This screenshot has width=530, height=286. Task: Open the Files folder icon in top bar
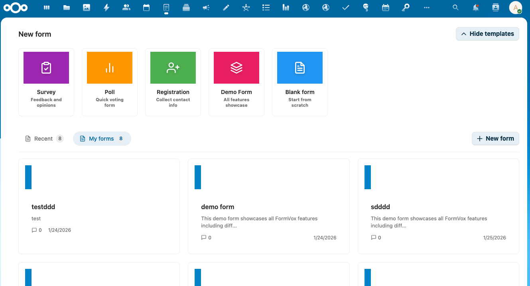point(67,8)
